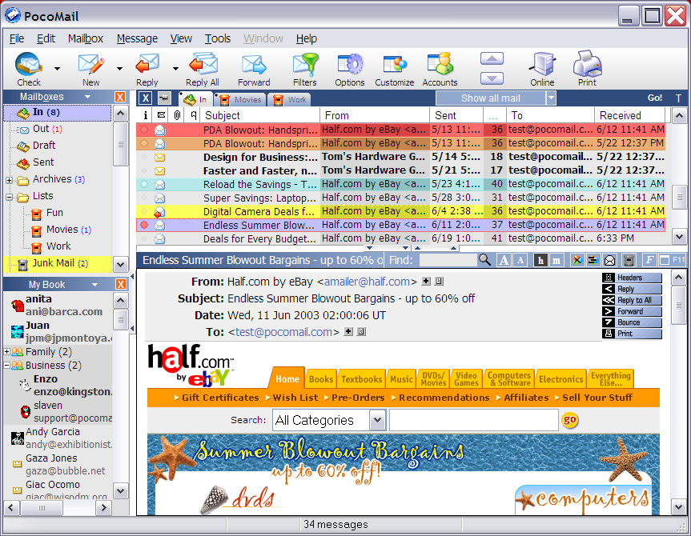Expand the Archives folder in the mailbox tree
This screenshot has width=691, height=536.
click(9, 180)
